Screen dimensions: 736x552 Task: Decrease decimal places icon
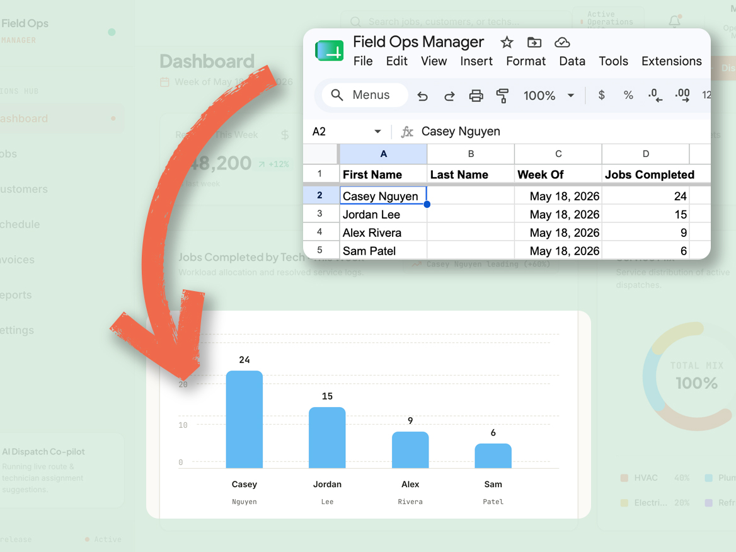[x=655, y=95]
